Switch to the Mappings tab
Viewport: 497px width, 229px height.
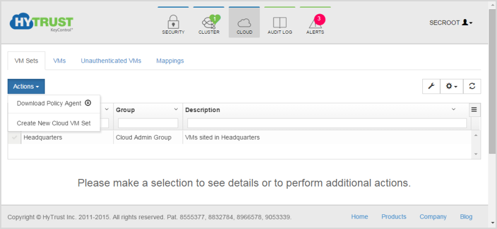point(170,61)
